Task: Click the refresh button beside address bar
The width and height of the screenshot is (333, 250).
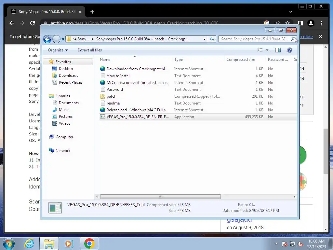Action: (212, 39)
